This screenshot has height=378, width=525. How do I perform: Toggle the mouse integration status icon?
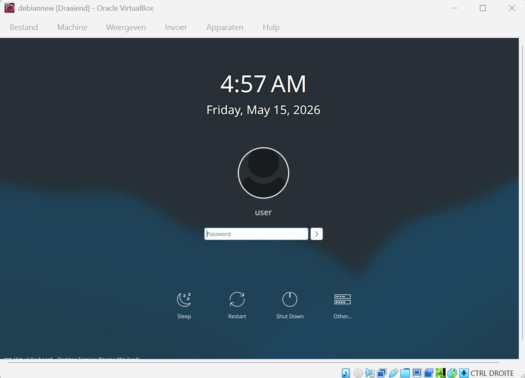pyautogui.click(x=452, y=373)
